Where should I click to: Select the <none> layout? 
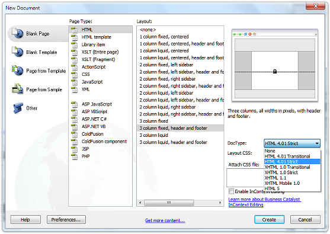180,30
